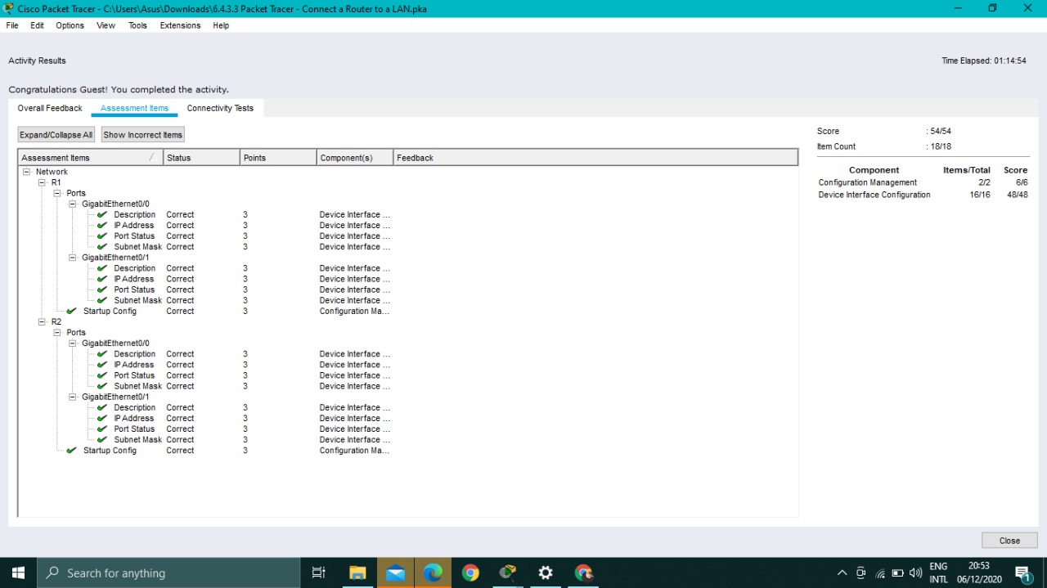Image resolution: width=1047 pixels, height=588 pixels.
Task: Sort by Status column header
Action: tap(201, 158)
